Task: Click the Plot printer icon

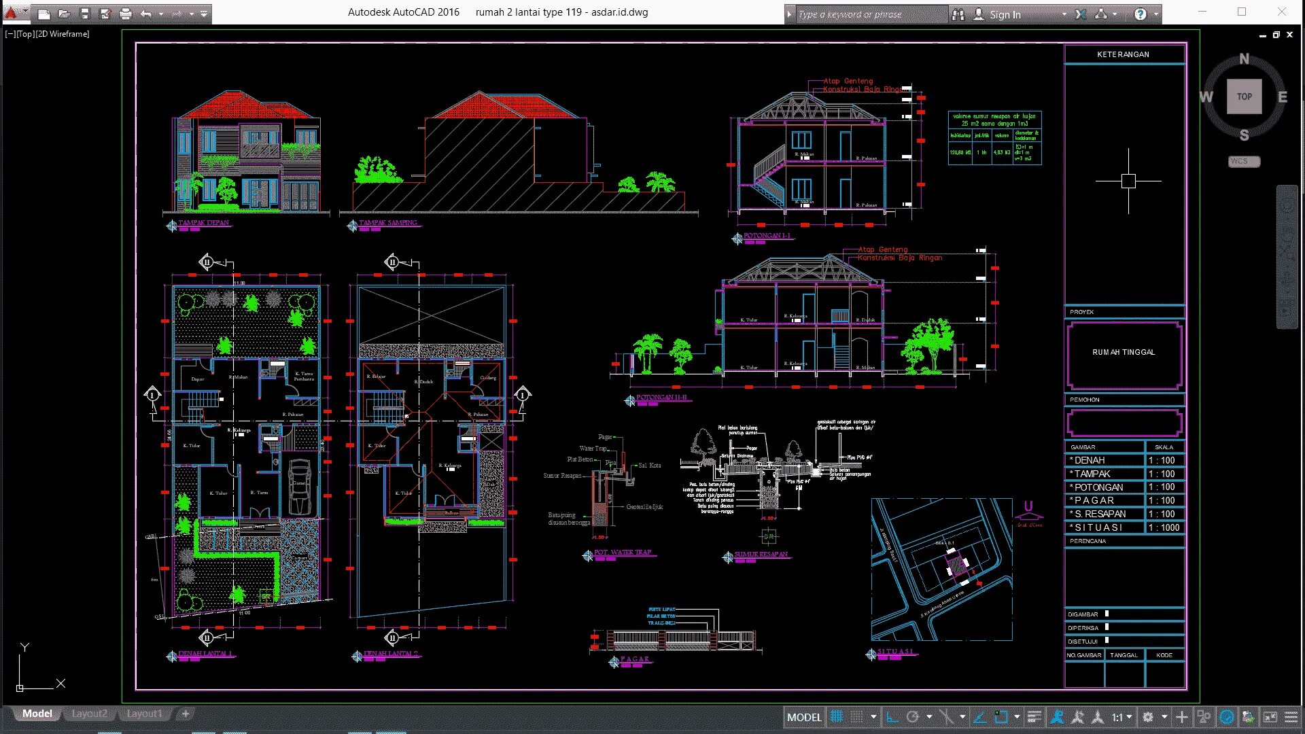Action: pyautogui.click(x=126, y=14)
